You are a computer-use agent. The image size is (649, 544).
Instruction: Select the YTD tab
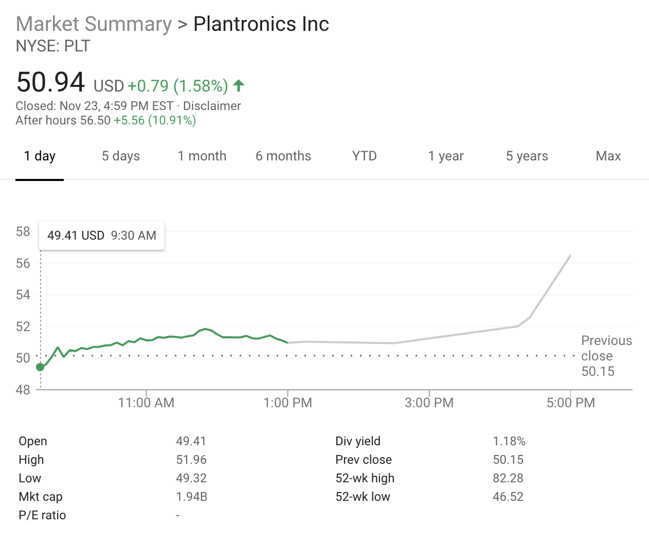365,156
